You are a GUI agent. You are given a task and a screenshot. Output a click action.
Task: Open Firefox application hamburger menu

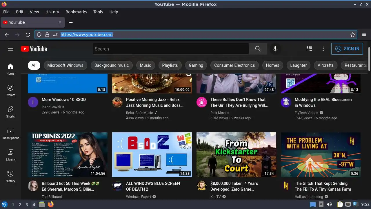pyautogui.click(x=364, y=35)
